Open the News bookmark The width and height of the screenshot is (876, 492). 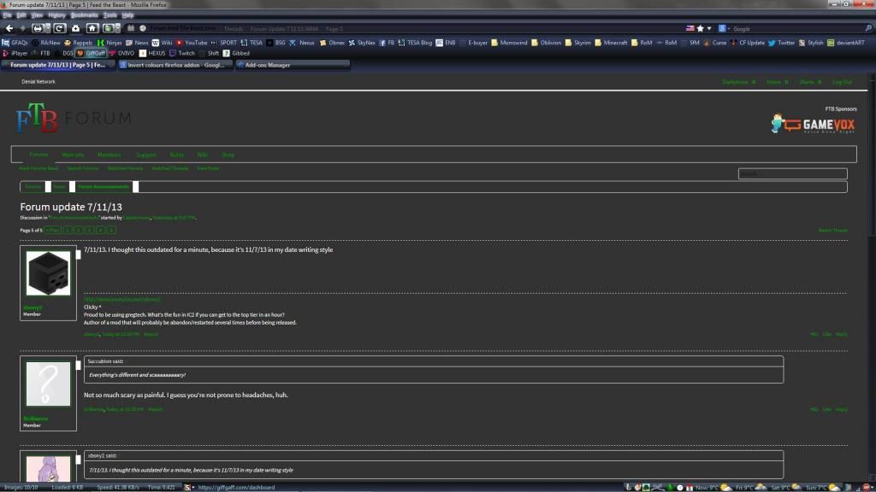tap(137, 43)
